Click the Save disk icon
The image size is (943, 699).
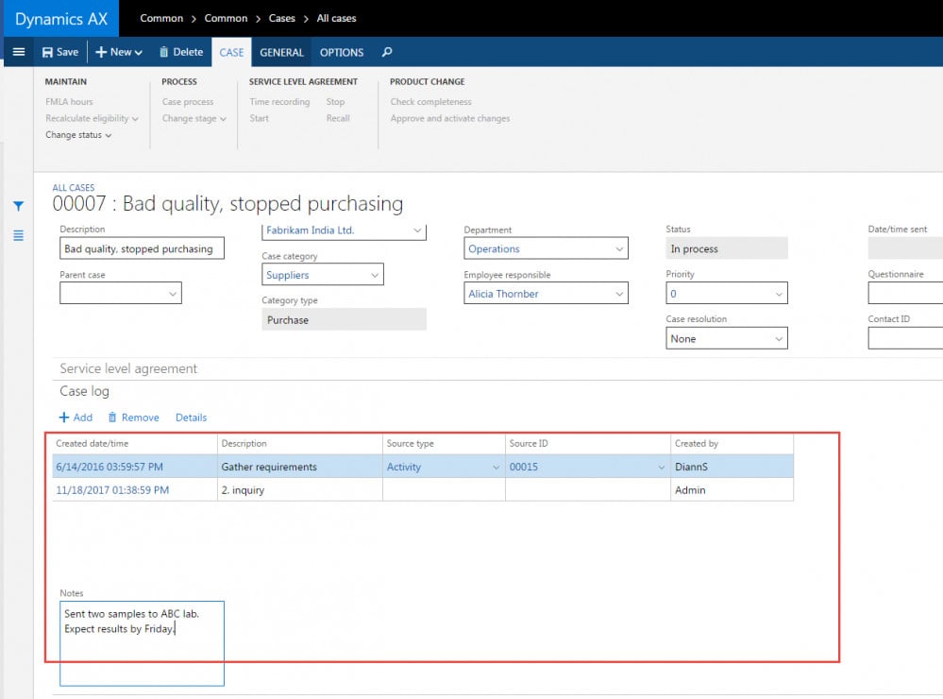[x=48, y=53]
